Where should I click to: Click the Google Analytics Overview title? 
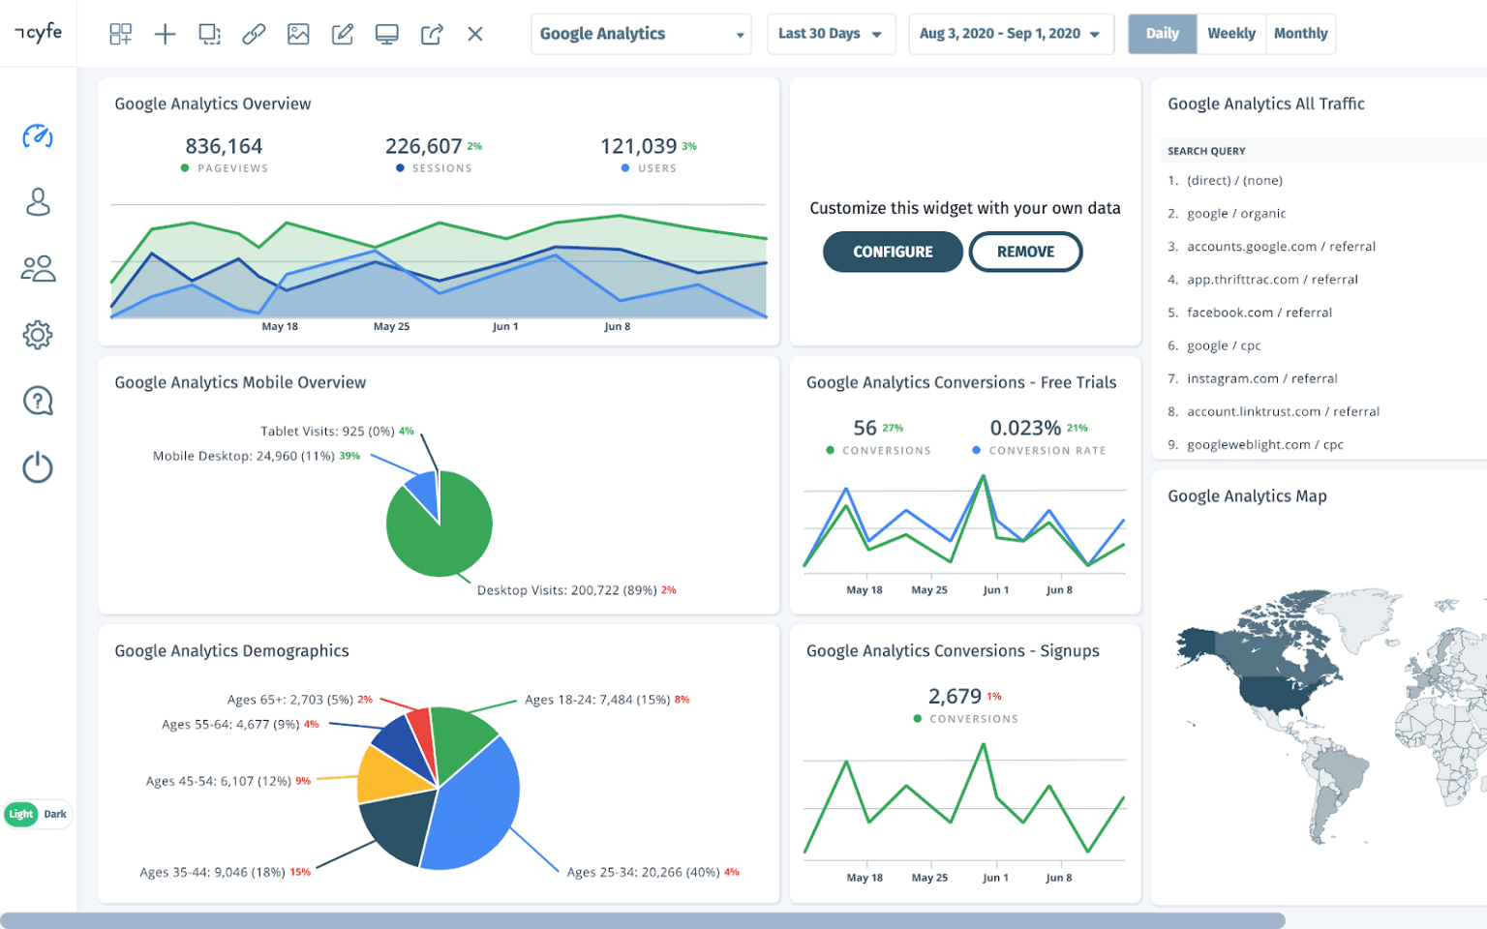[213, 104]
